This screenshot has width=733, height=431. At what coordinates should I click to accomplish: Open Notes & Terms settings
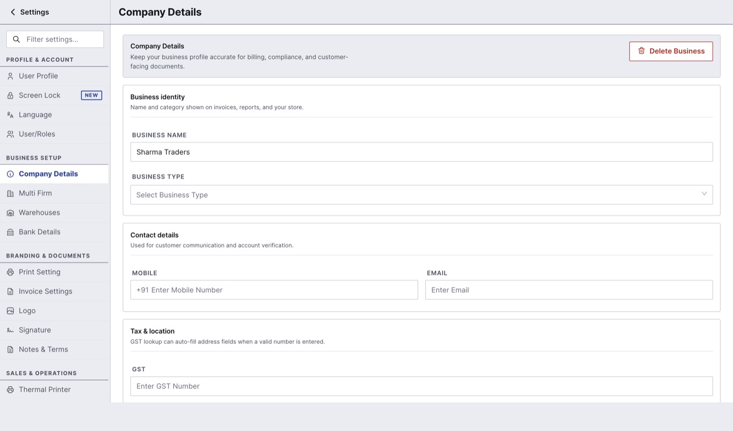click(54, 350)
